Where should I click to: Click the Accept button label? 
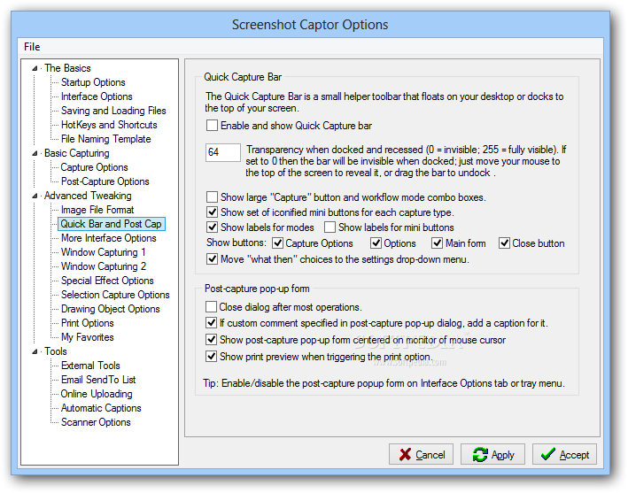tap(574, 455)
